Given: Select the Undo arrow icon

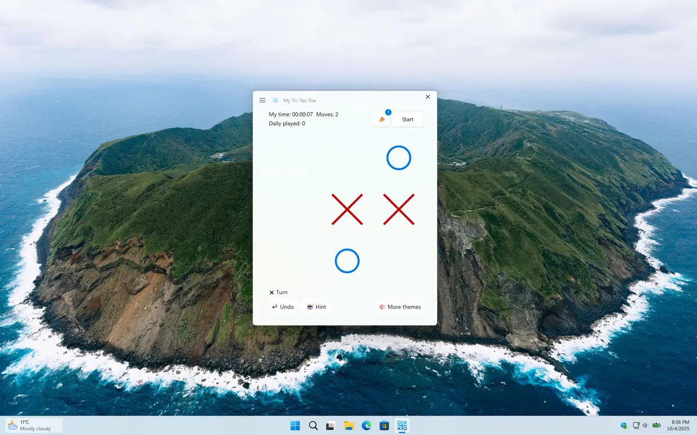Looking at the screenshot, I should pos(275,307).
